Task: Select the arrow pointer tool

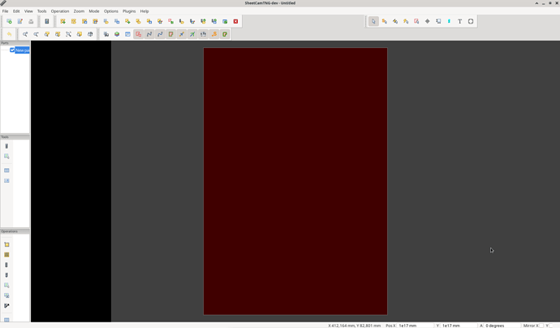Action: [x=373, y=22]
